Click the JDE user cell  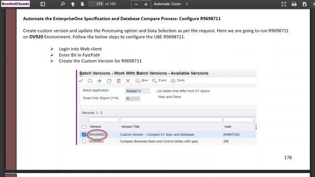click(226, 141)
